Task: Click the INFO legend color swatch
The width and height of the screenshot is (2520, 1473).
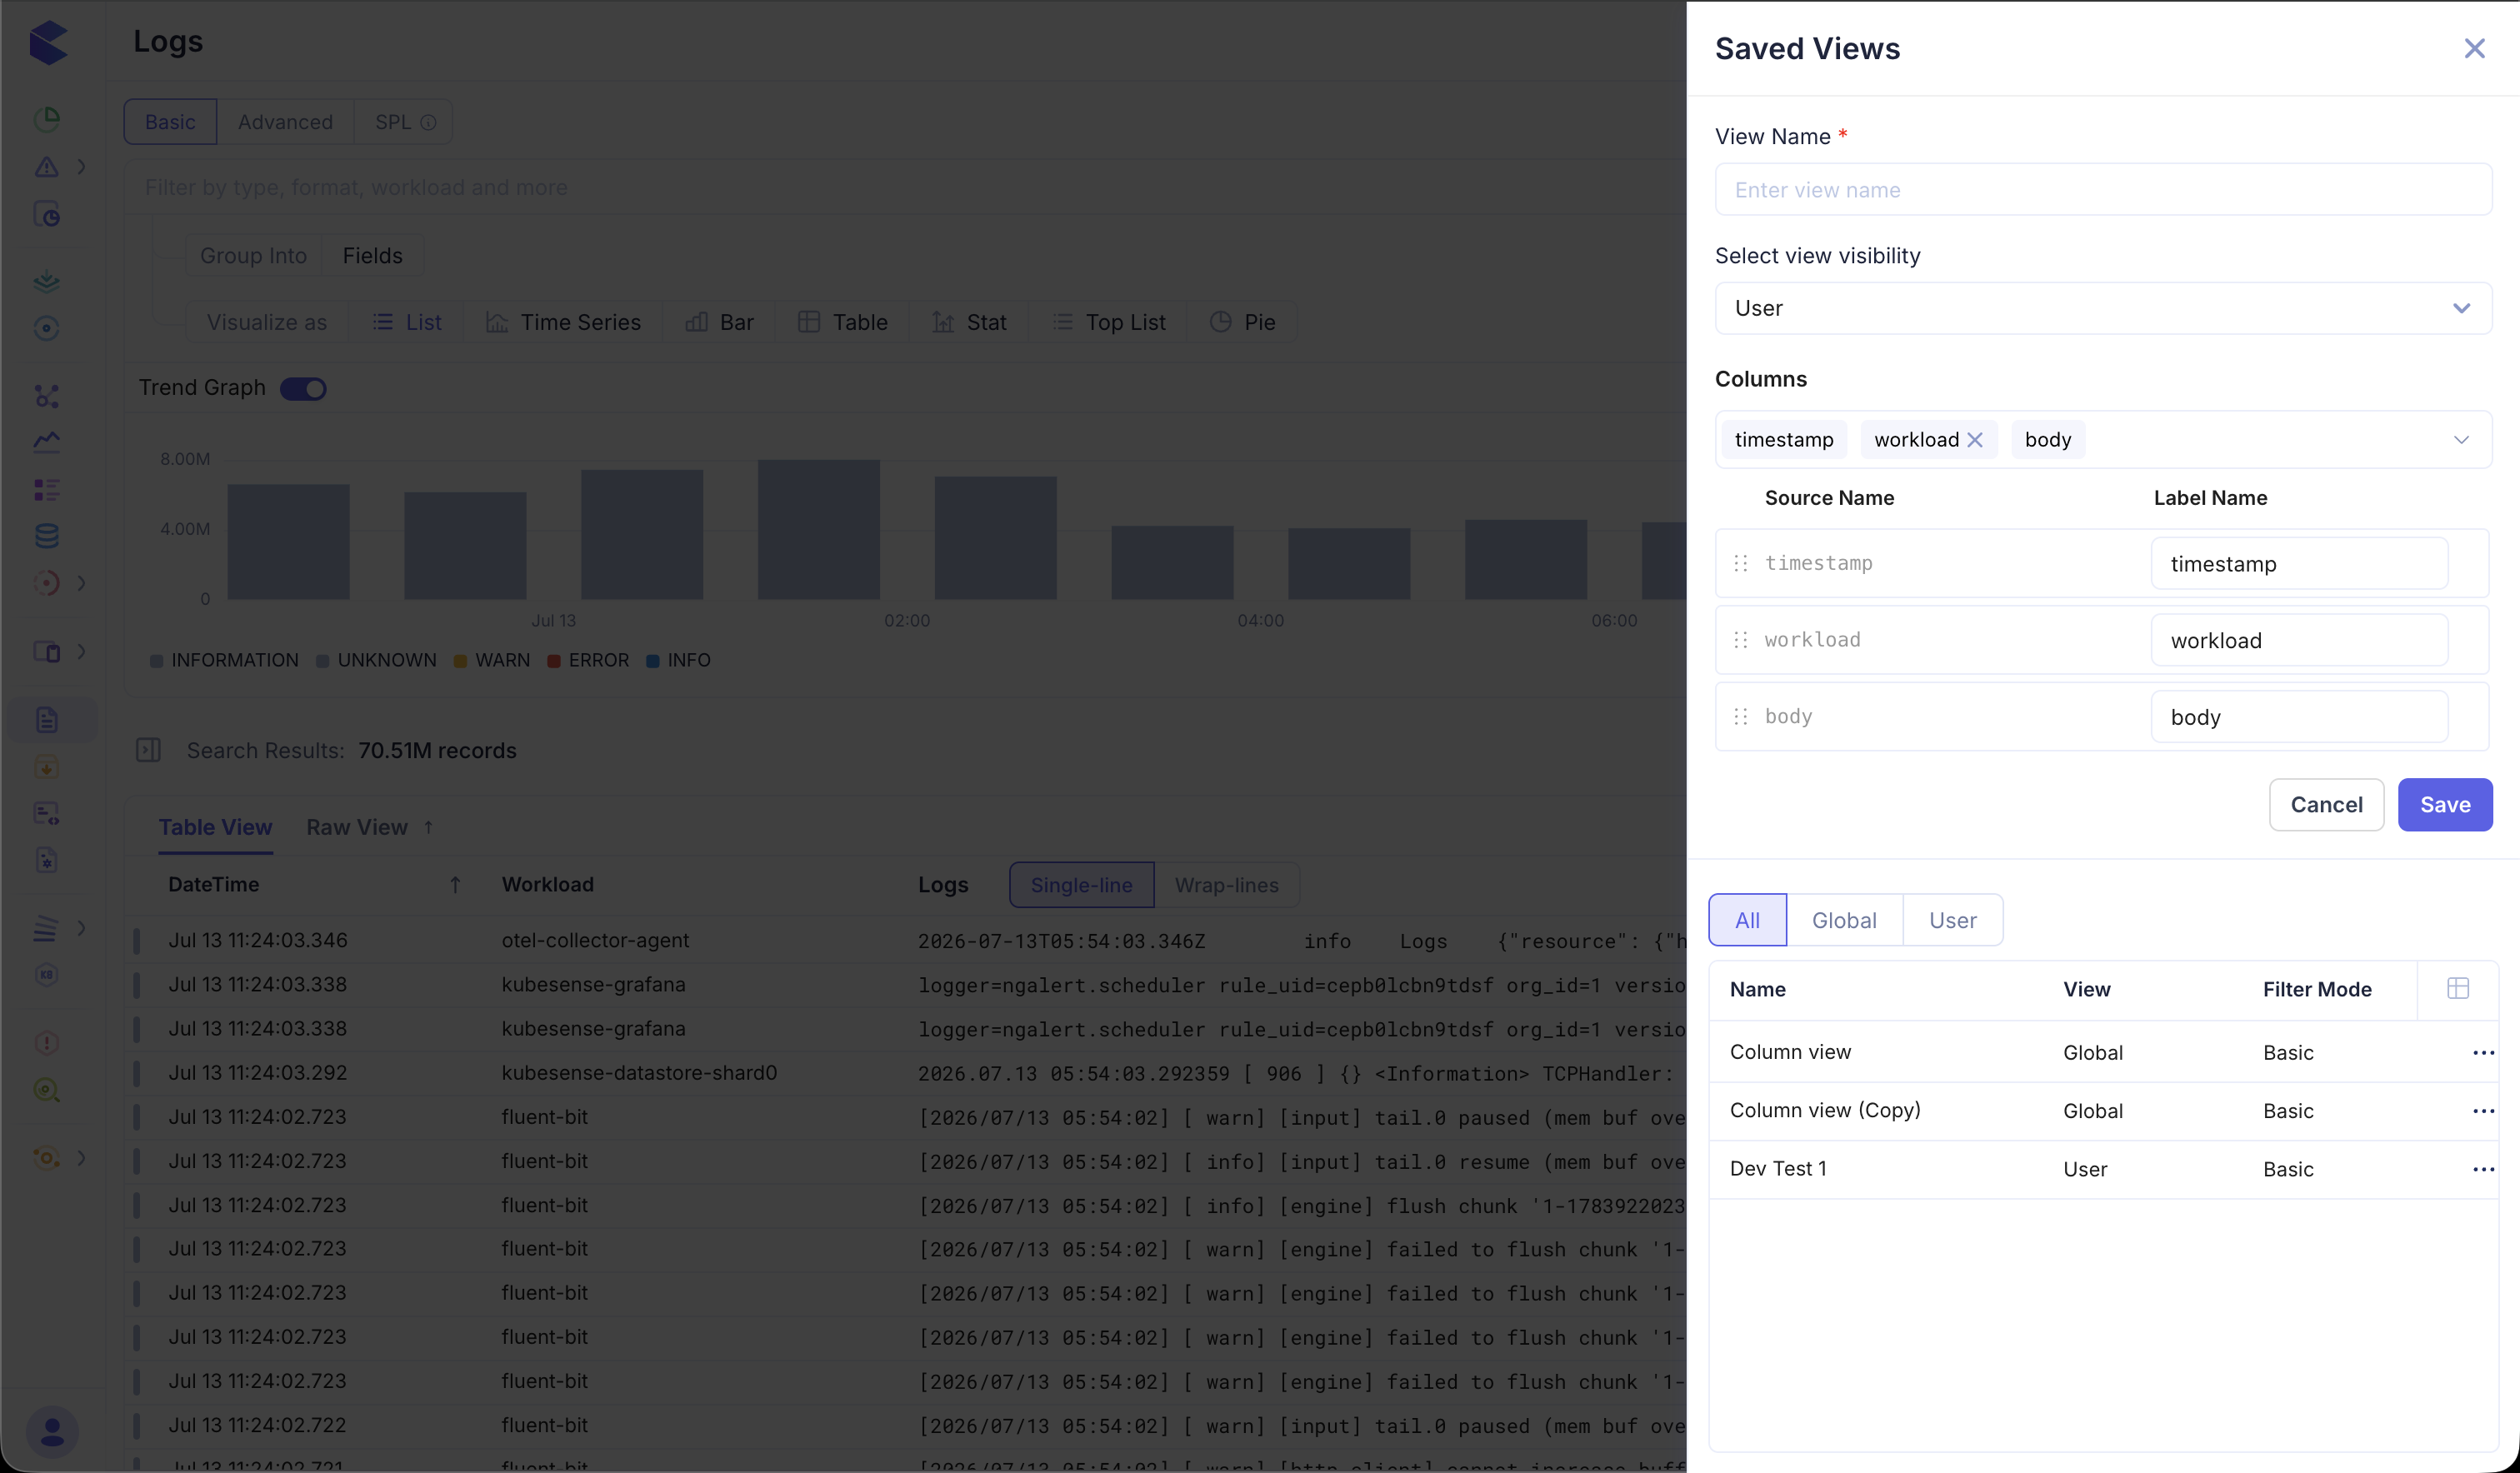Action: [x=653, y=661]
